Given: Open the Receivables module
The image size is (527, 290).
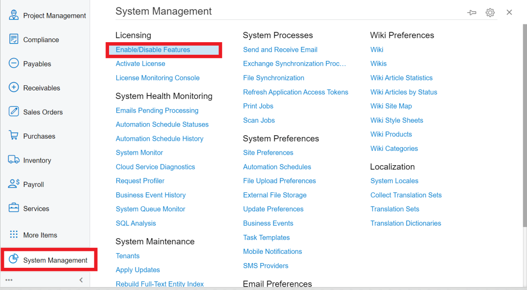Looking at the screenshot, I should (40, 87).
